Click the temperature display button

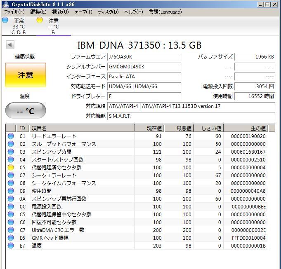click(x=26, y=111)
